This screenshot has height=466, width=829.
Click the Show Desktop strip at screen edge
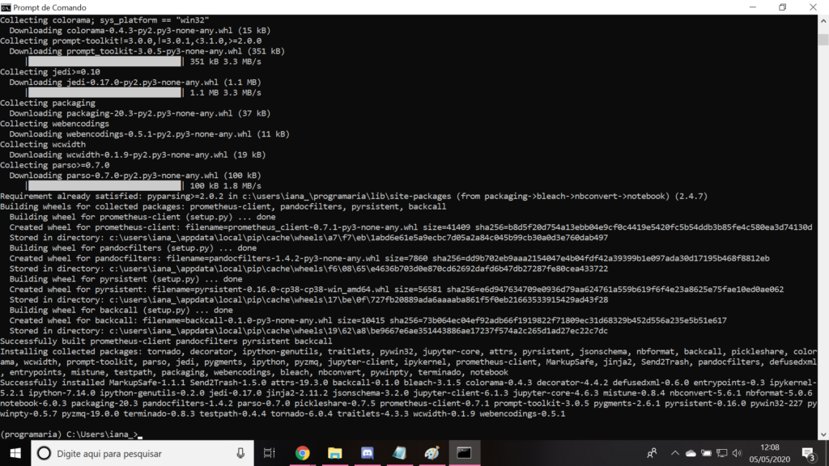827,453
